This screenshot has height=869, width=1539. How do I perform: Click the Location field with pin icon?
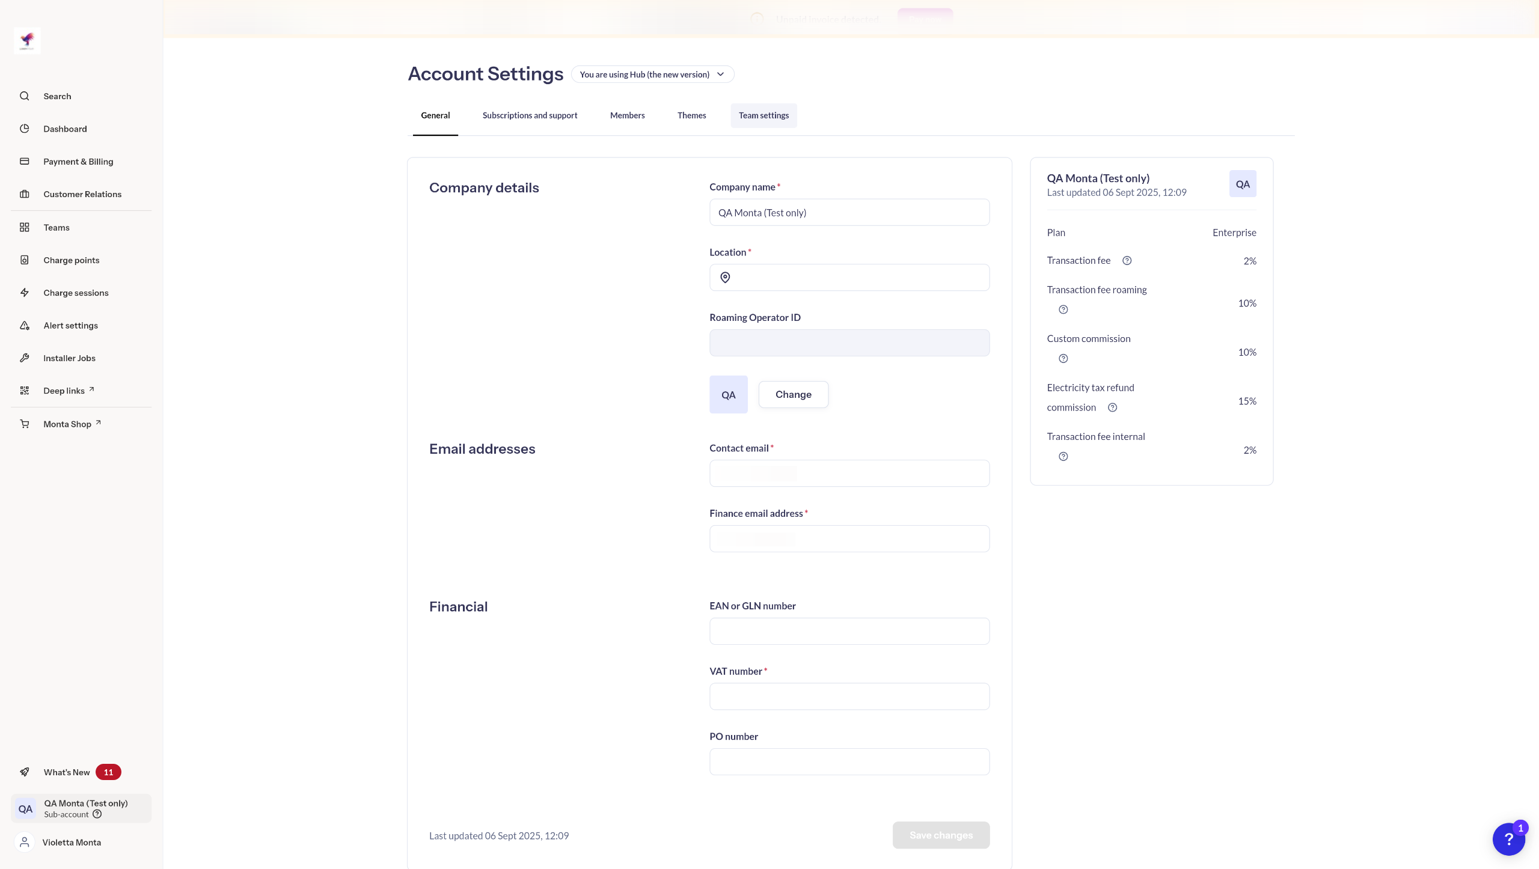click(849, 278)
